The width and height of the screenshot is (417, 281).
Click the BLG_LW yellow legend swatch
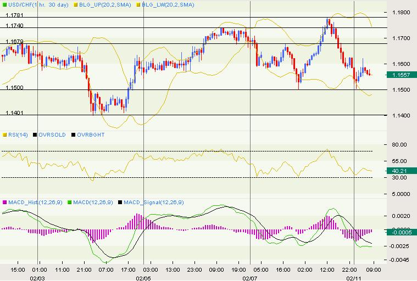point(138,5)
